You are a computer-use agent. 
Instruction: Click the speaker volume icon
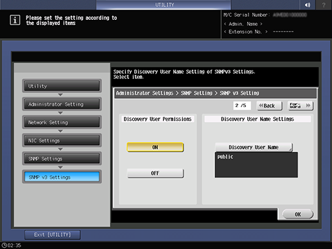pos(308,4)
